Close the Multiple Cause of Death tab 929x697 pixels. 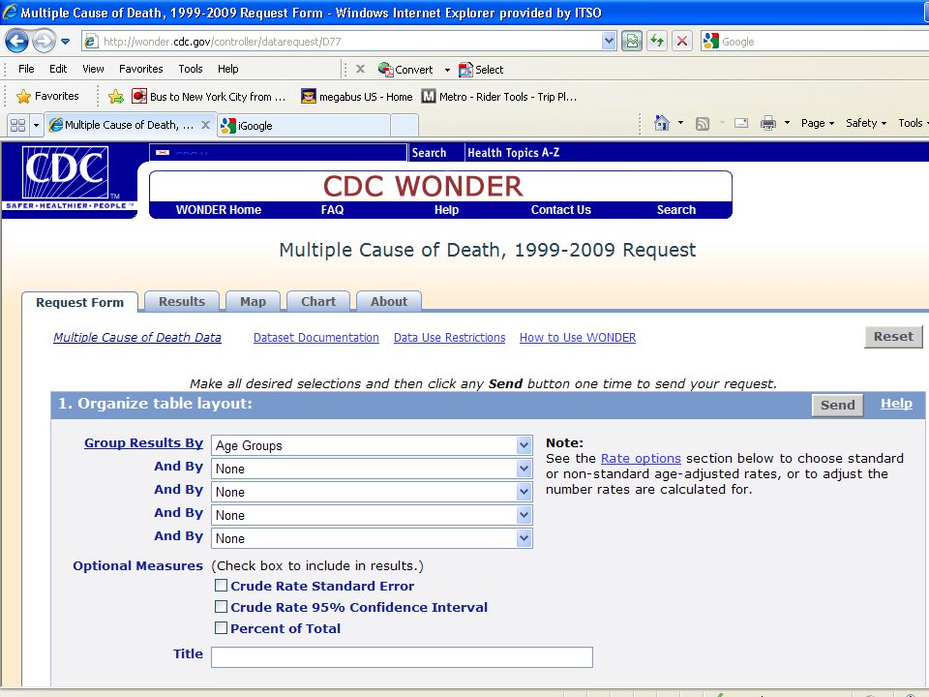pyautogui.click(x=205, y=125)
